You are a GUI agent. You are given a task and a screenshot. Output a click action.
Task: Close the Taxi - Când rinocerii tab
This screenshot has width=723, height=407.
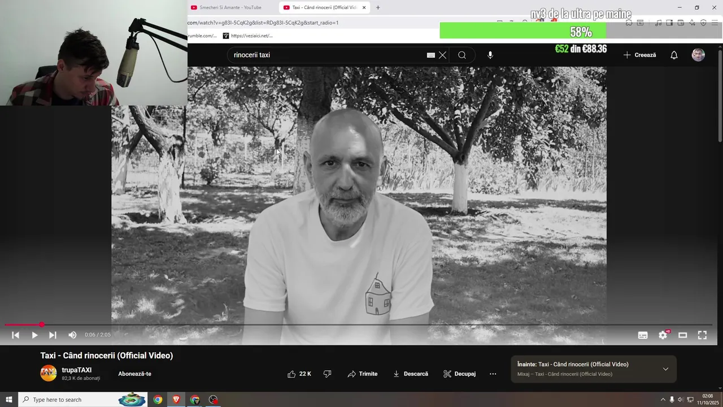(x=364, y=7)
